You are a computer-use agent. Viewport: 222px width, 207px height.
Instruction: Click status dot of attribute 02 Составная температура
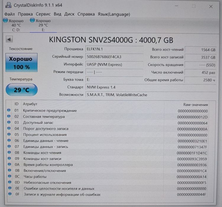coord(9,116)
